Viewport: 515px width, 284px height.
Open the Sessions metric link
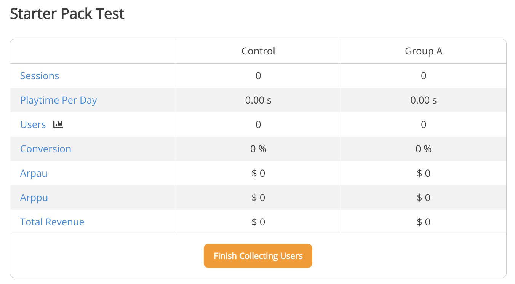pos(40,76)
